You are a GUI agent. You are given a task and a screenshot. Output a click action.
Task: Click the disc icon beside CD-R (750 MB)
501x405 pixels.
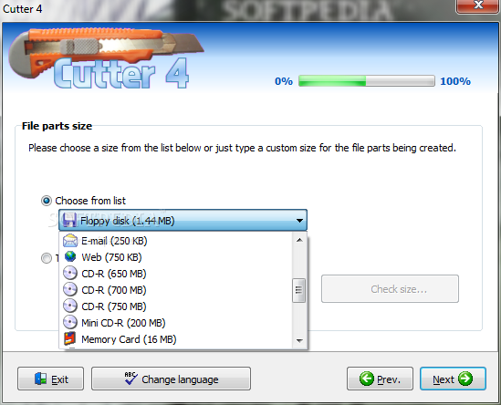[70, 306]
